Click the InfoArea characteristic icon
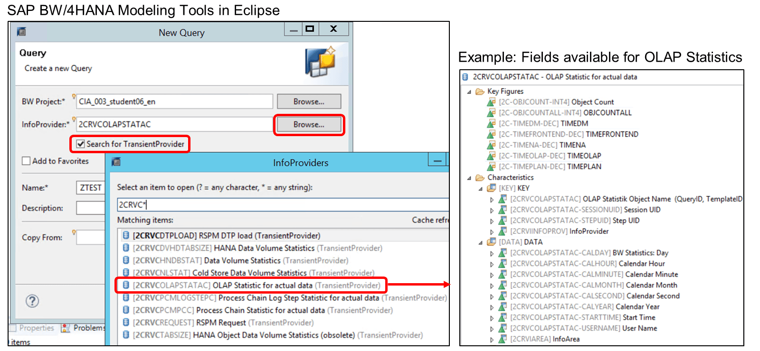 503,339
